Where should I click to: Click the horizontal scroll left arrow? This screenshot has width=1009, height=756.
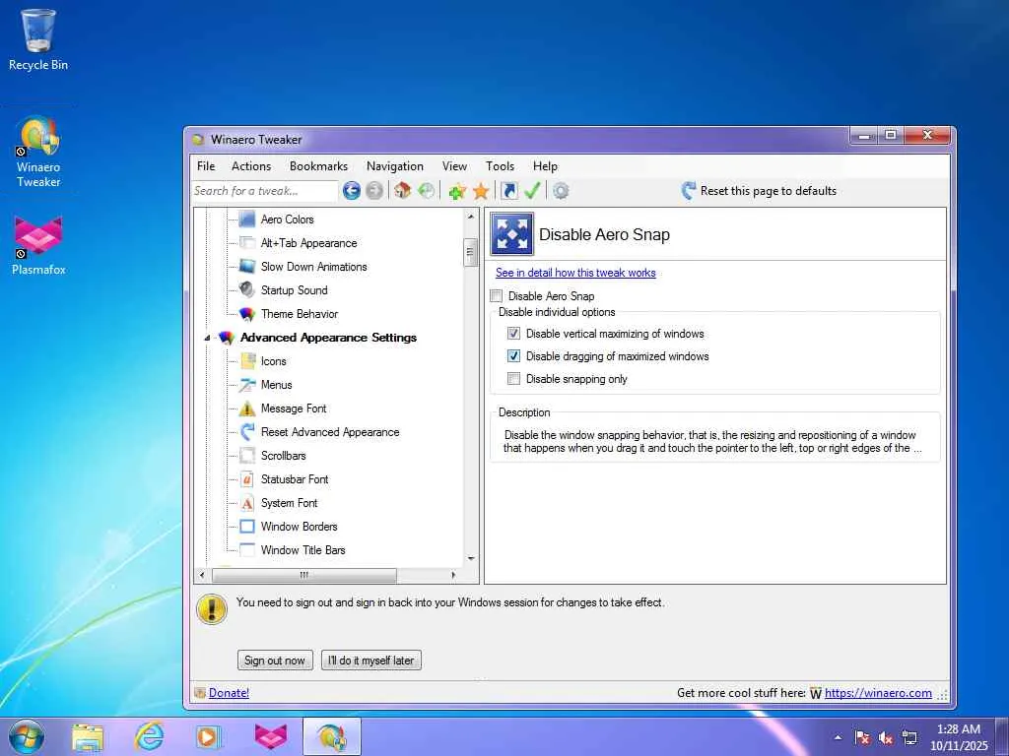pos(202,575)
